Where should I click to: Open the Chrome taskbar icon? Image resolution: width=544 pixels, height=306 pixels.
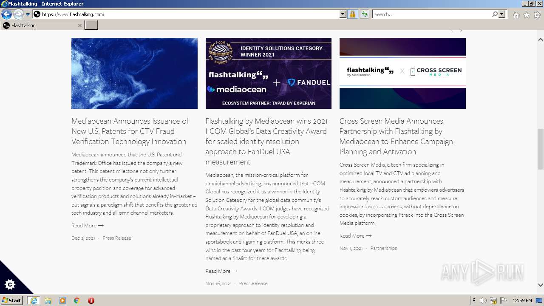(x=77, y=300)
